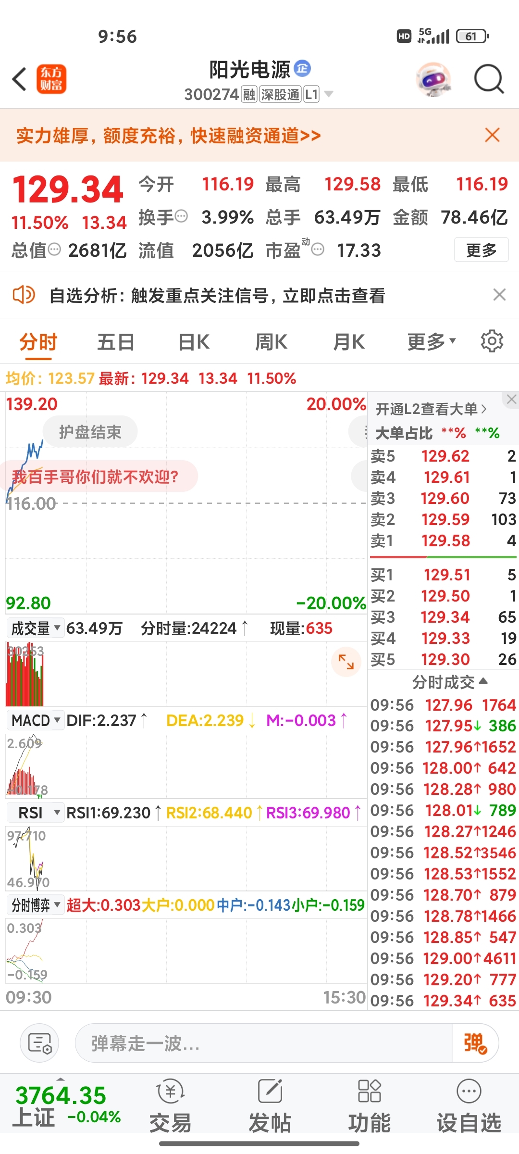Tap info icon next to 换手
This screenshot has height=1154, width=519.
[182, 216]
